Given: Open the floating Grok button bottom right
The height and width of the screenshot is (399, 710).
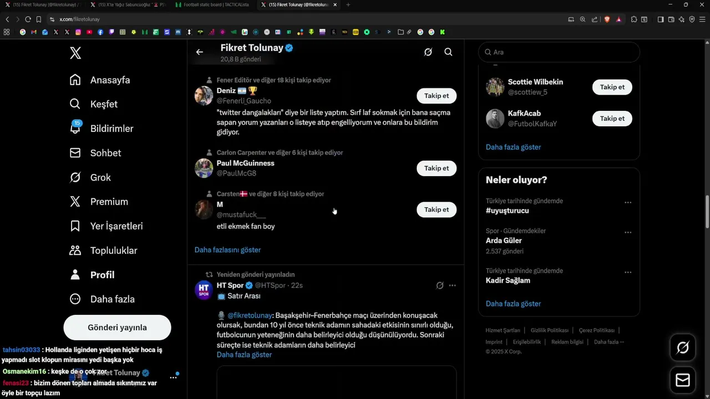Looking at the screenshot, I should [683, 347].
